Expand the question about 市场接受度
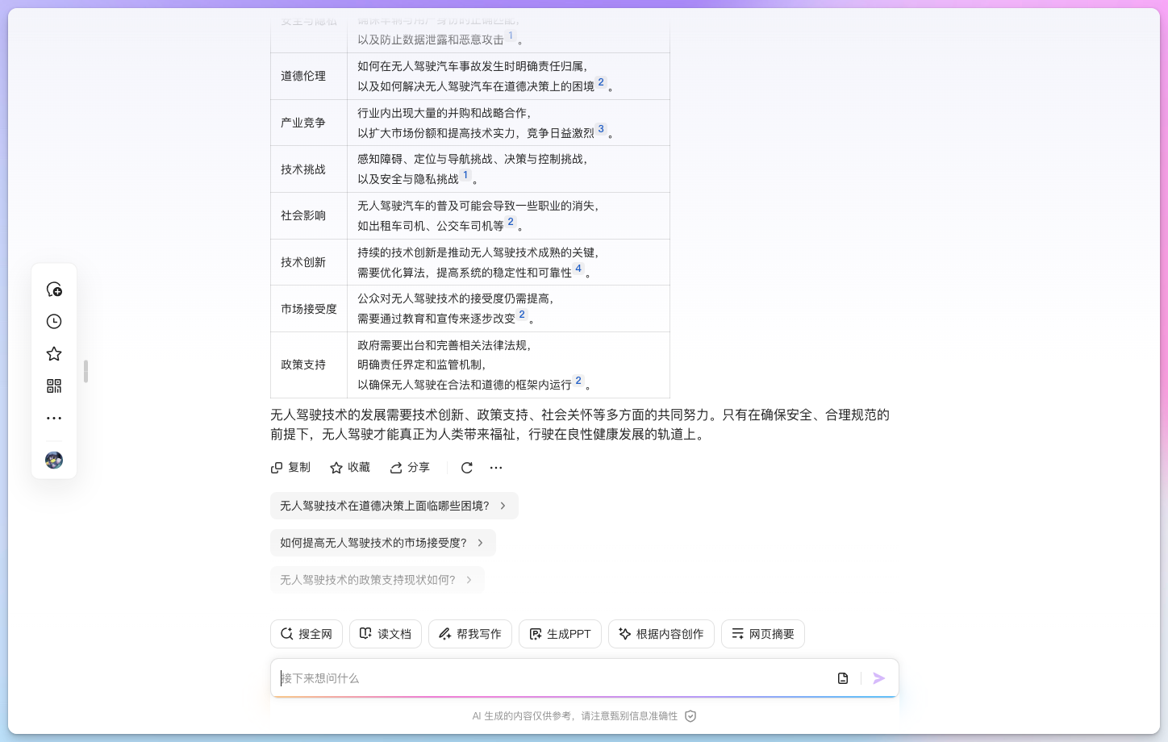 click(383, 542)
